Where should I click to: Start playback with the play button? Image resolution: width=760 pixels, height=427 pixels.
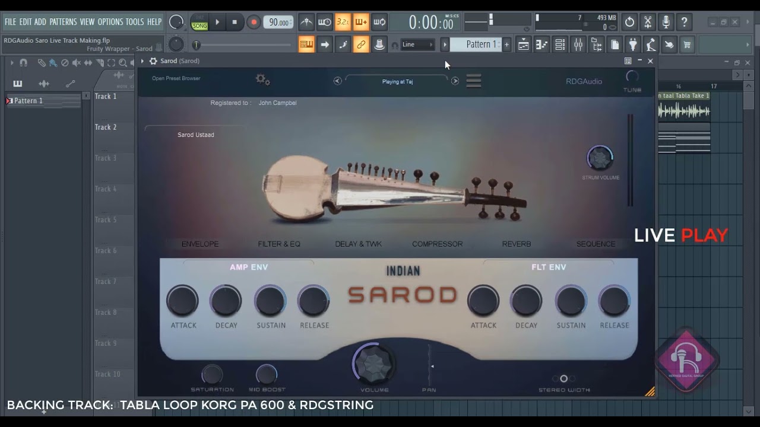(217, 23)
